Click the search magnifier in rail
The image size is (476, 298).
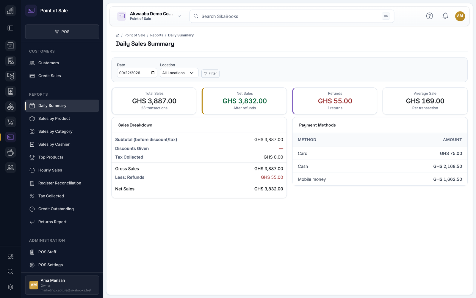(10, 272)
